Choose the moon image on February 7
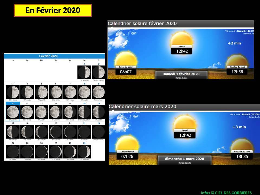Image resolution: width=260 pixels, height=195 pixels. [70, 92]
